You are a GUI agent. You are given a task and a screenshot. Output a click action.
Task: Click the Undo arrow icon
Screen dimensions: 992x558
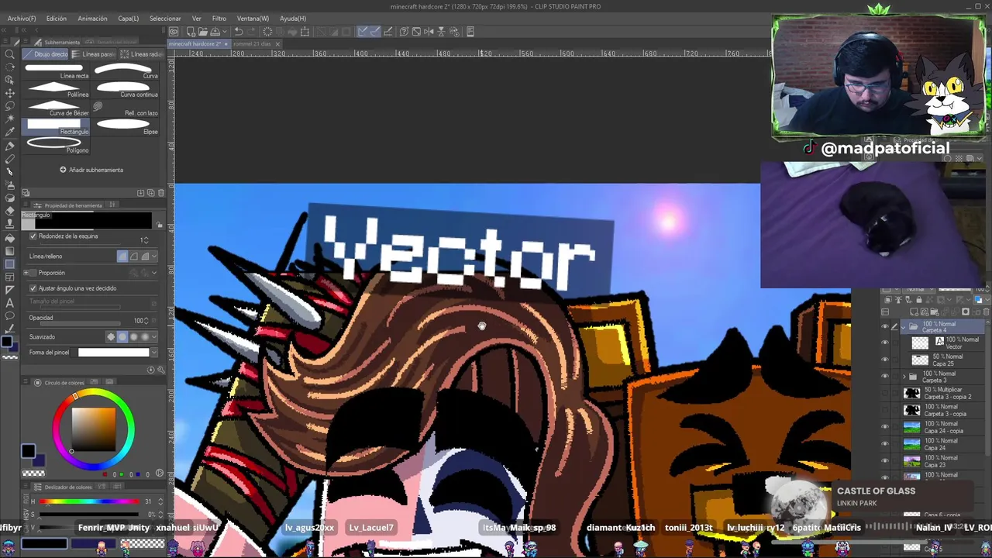[239, 32]
